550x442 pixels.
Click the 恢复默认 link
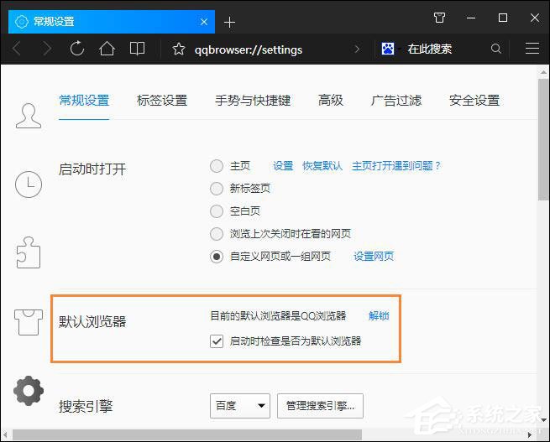tap(322, 166)
